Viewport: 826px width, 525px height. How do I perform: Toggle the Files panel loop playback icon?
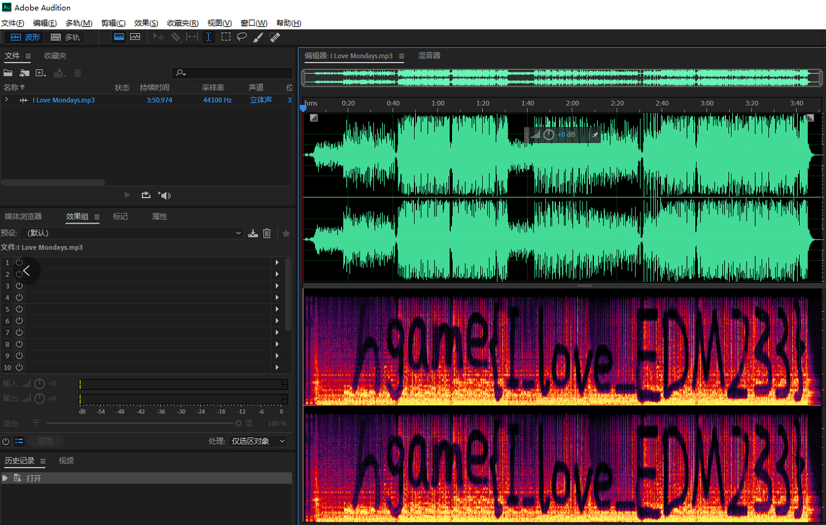[146, 195]
